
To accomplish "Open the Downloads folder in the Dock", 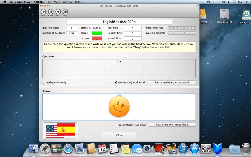I will point(234,149).
